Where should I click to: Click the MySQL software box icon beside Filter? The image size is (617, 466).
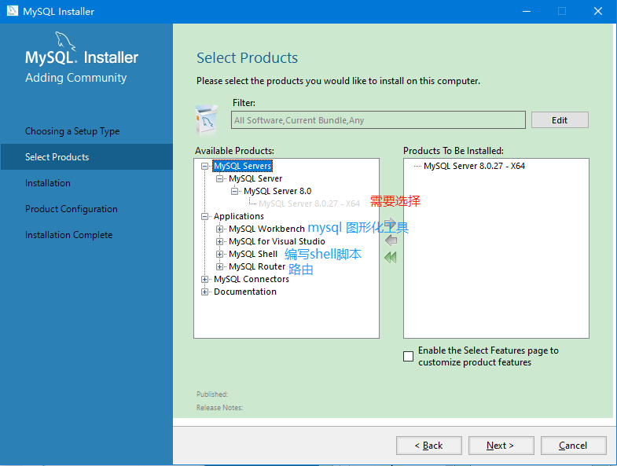[x=206, y=119]
